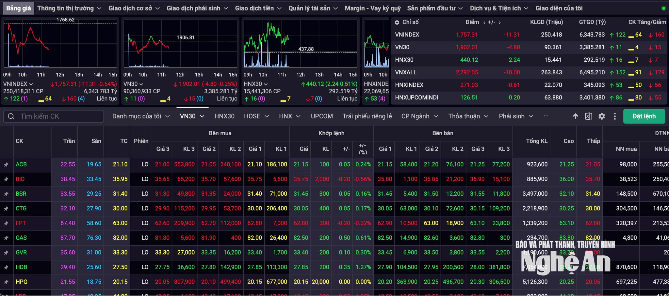Image resolution: width=669 pixels, height=296 pixels.
Task: Open the Danh mục của tôi dropdown
Action: [x=141, y=116]
